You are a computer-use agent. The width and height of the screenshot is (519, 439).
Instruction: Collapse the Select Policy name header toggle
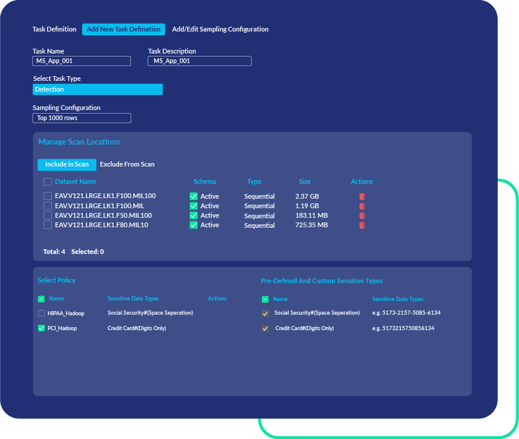pos(41,299)
